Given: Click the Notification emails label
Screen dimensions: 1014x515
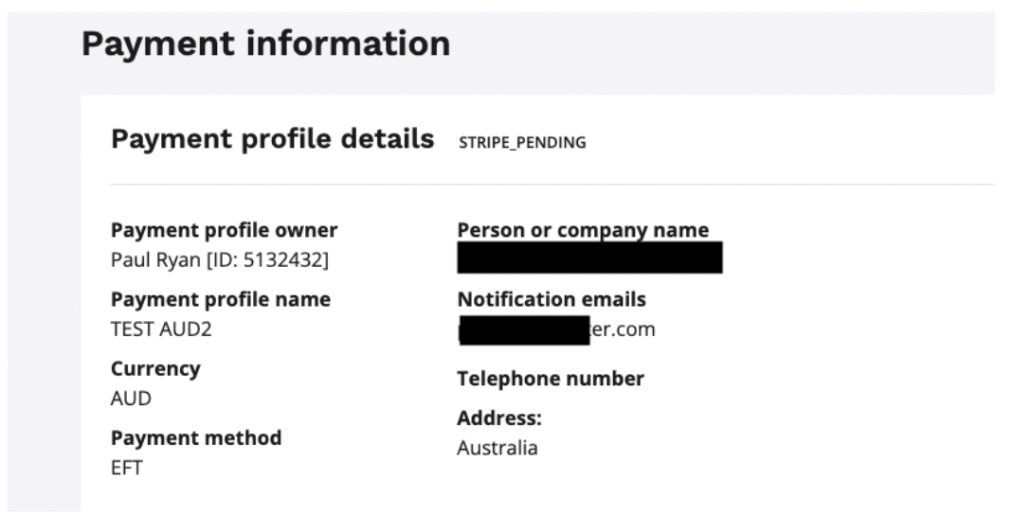Looking at the screenshot, I should tap(552, 299).
